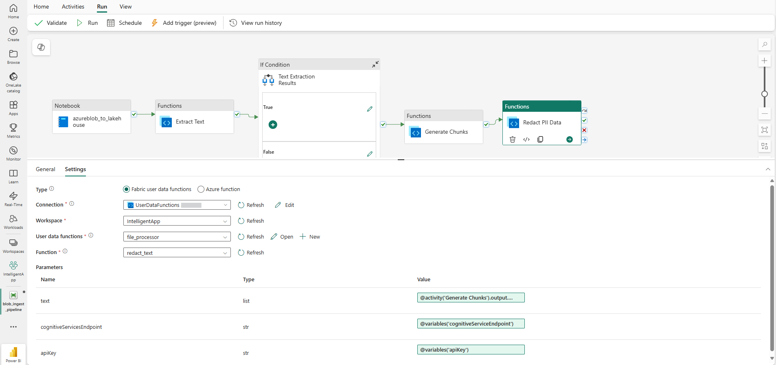Image resolution: width=776 pixels, height=365 pixels.
Task: Click the auto-align layout icon
Action: tap(765, 146)
